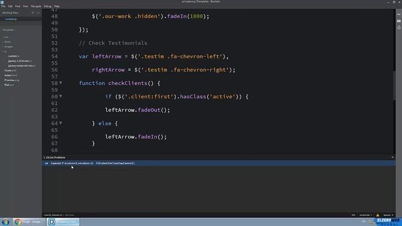Open the Cover.psd file
The image size is (402, 226).
pos(10,70)
